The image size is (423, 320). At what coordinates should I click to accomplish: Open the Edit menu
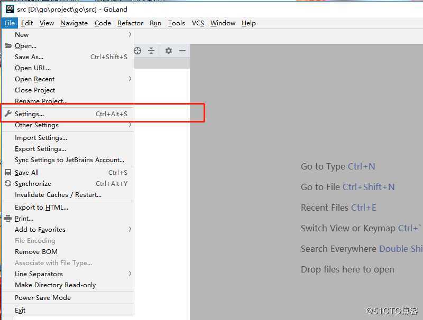coord(27,23)
